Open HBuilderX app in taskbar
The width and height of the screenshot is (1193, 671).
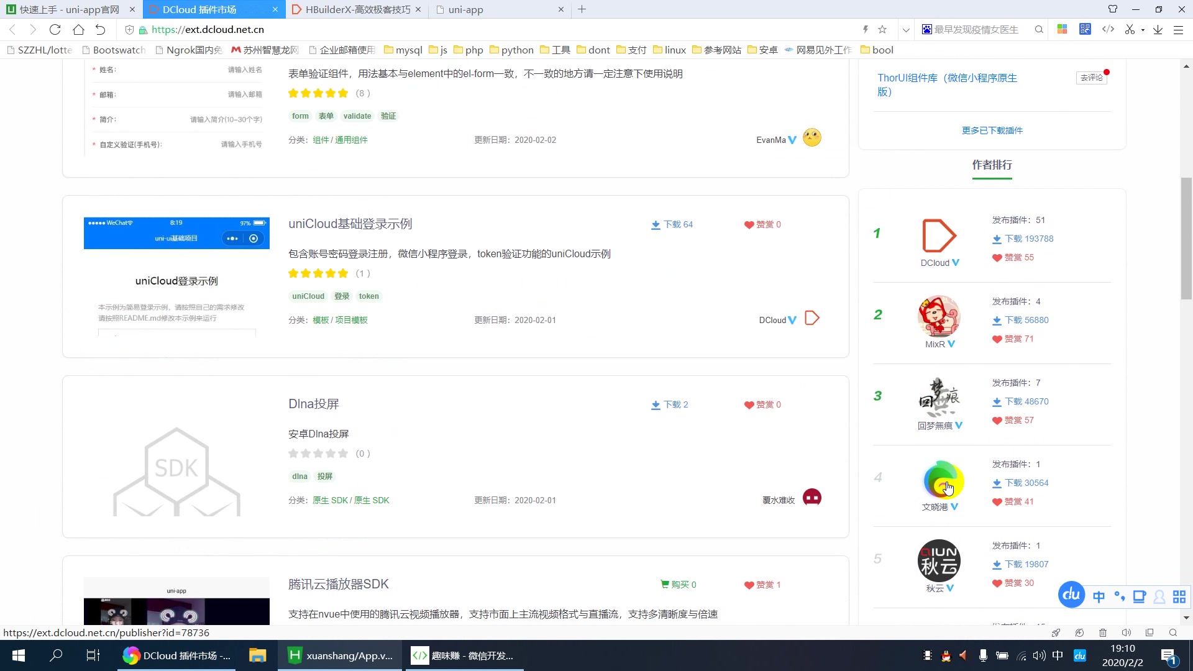[341, 655]
